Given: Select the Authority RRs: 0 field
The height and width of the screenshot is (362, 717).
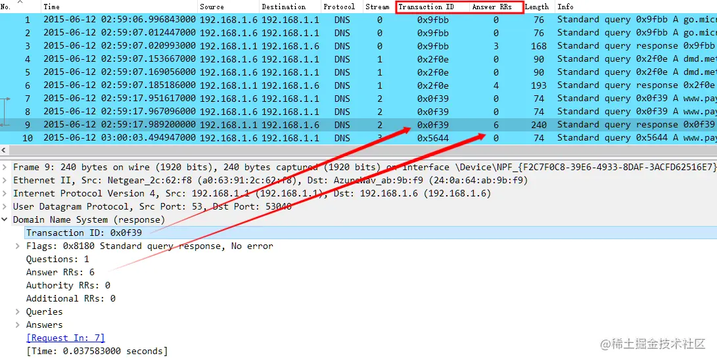Looking at the screenshot, I should click(68, 286).
